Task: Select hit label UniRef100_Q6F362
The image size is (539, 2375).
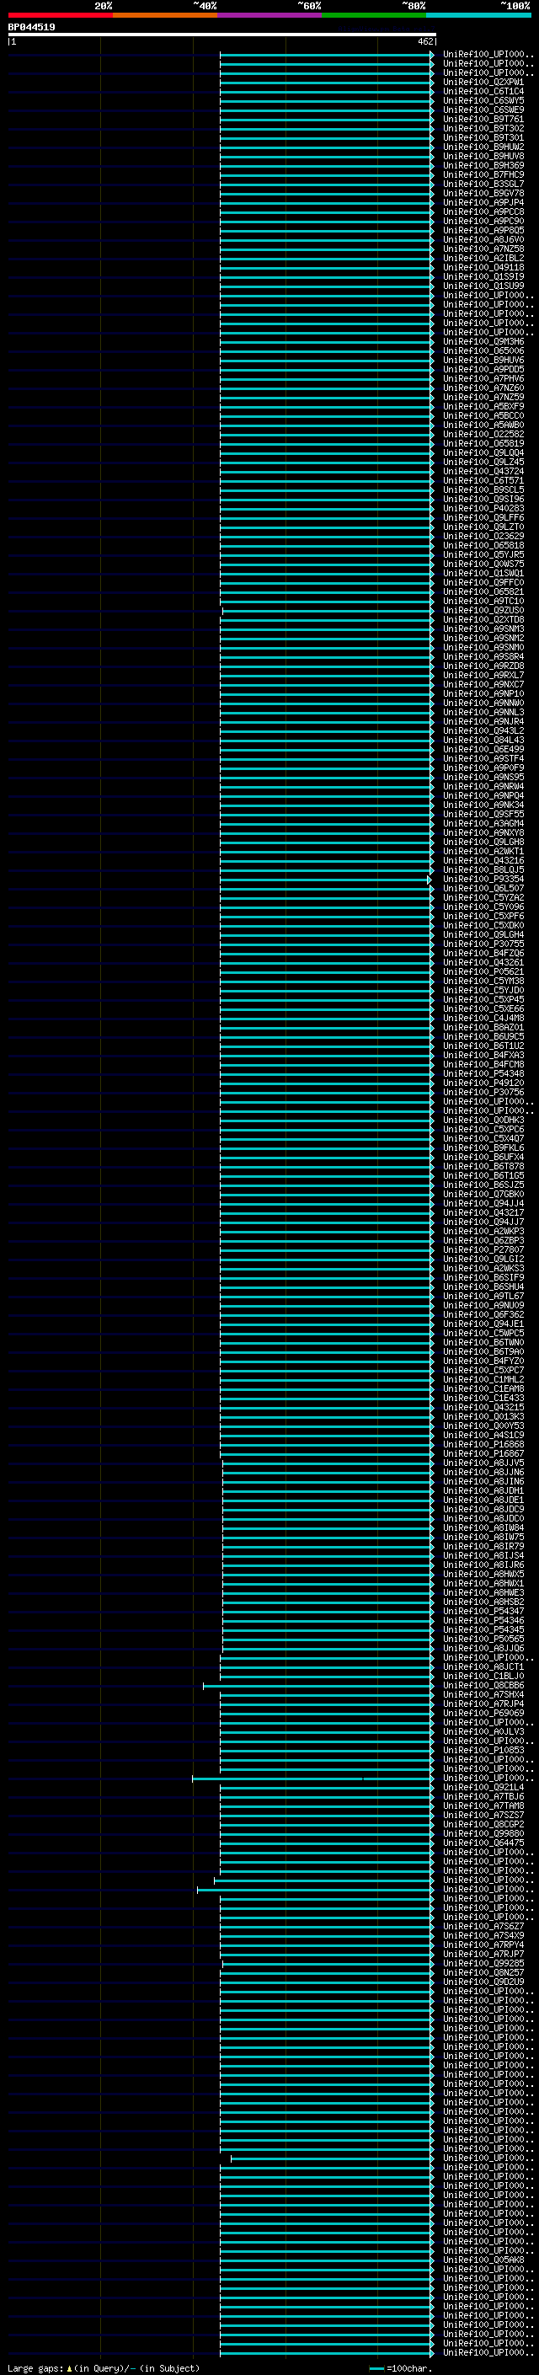Action: [x=483, y=1315]
